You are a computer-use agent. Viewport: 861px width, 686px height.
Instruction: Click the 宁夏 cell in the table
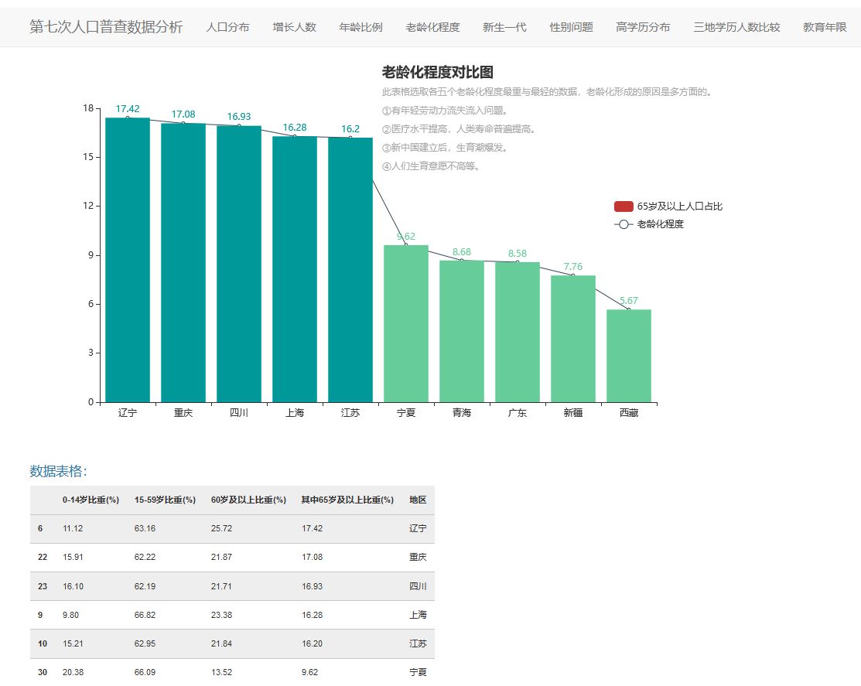pyautogui.click(x=418, y=672)
